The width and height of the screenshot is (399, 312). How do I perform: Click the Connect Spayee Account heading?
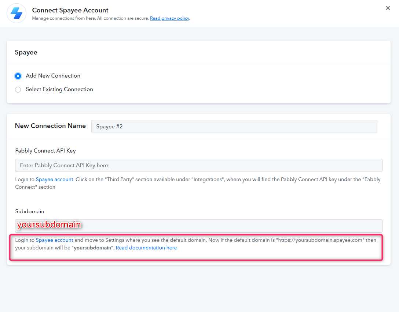click(70, 10)
